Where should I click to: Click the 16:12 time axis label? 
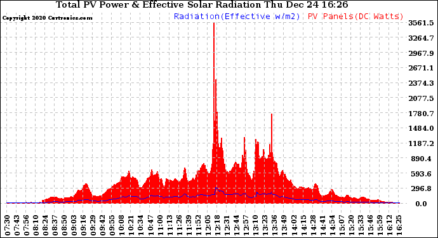(390, 225)
